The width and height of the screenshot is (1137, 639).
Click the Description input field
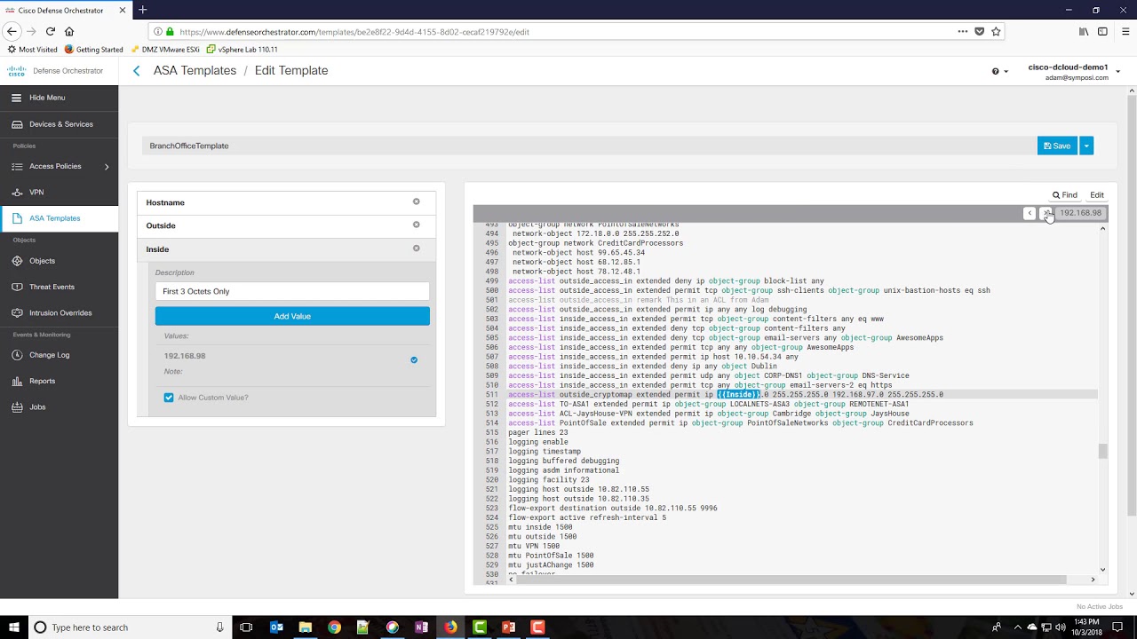(x=292, y=291)
